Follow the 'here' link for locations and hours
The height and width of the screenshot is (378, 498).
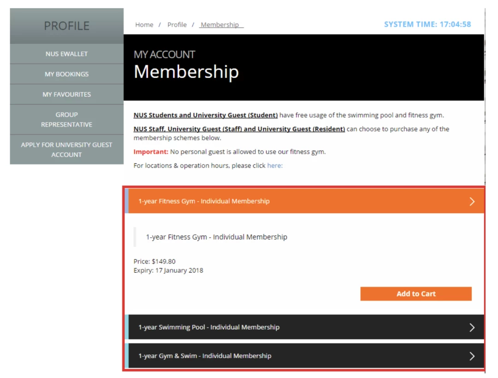pyautogui.click(x=275, y=166)
